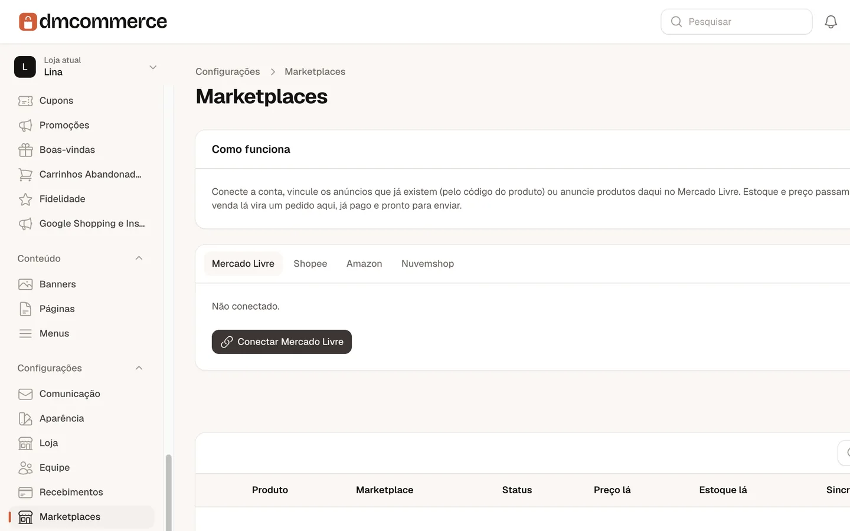
Task: Click the Aparência palette icon
Action: (25, 418)
